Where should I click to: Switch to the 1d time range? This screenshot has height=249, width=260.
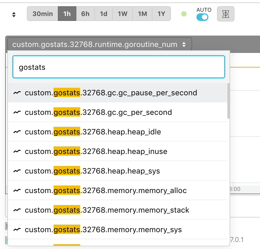(104, 14)
